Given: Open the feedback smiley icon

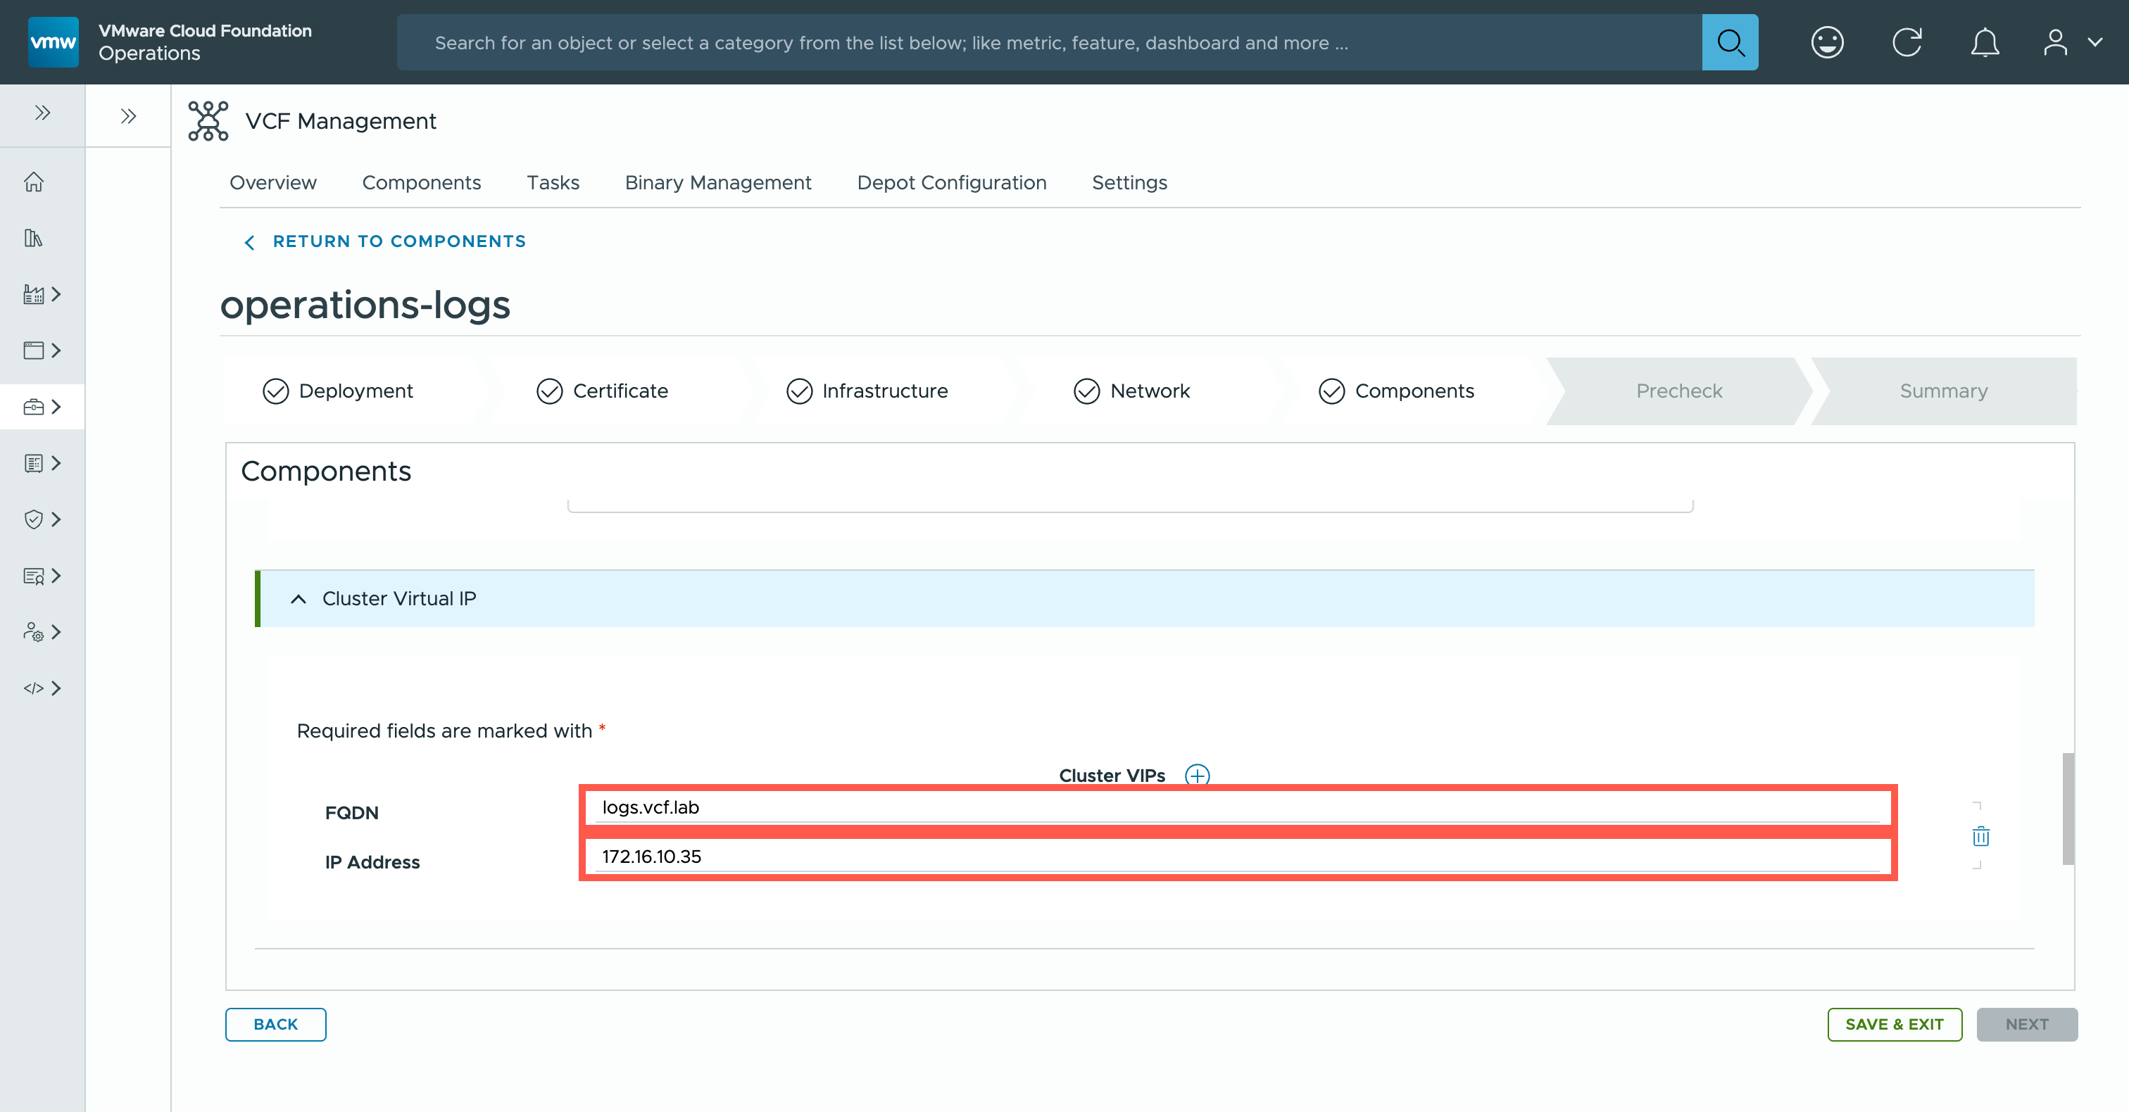Looking at the screenshot, I should pyautogui.click(x=1826, y=42).
